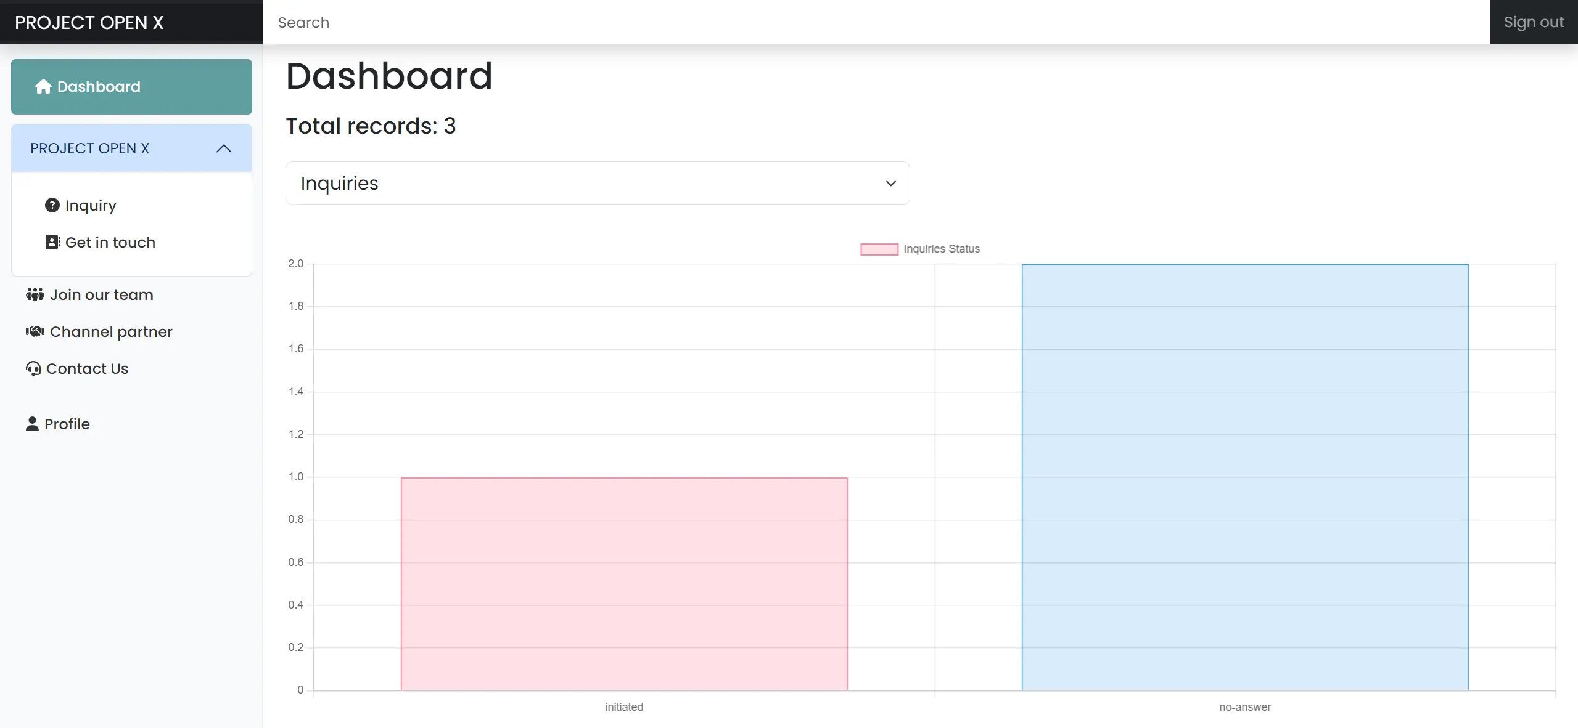Click the Get in touch contact-card icon
Image resolution: width=1578 pixels, height=728 pixels.
tap(52, 242)
